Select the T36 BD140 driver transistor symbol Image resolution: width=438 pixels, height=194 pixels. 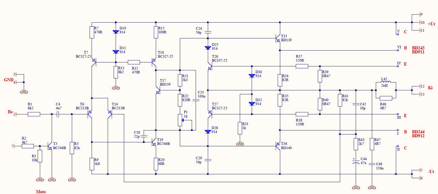pyautogui.click(x=278, y=146)
